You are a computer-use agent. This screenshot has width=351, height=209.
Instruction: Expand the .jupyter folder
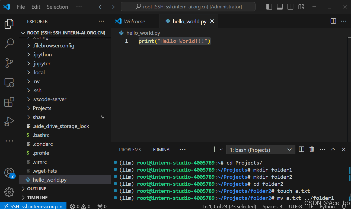[x=65, y=63]
